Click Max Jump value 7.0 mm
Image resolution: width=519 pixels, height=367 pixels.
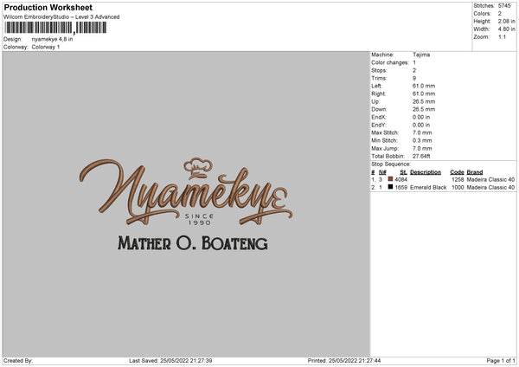pos(422,149)
